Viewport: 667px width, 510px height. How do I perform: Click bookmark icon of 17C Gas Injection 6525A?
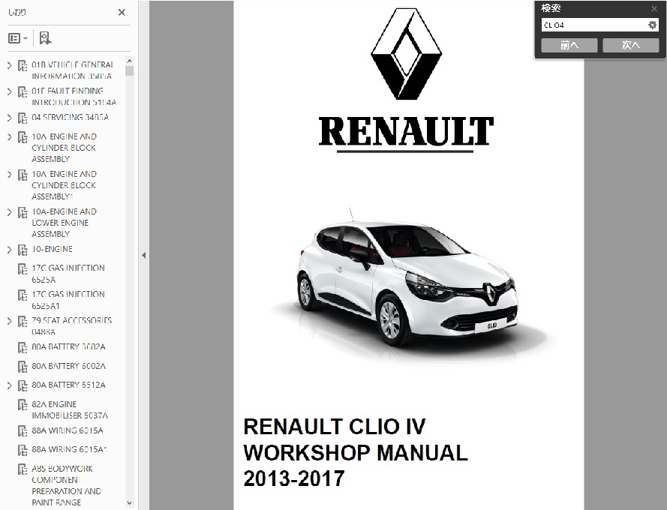(x=23, y=268)
